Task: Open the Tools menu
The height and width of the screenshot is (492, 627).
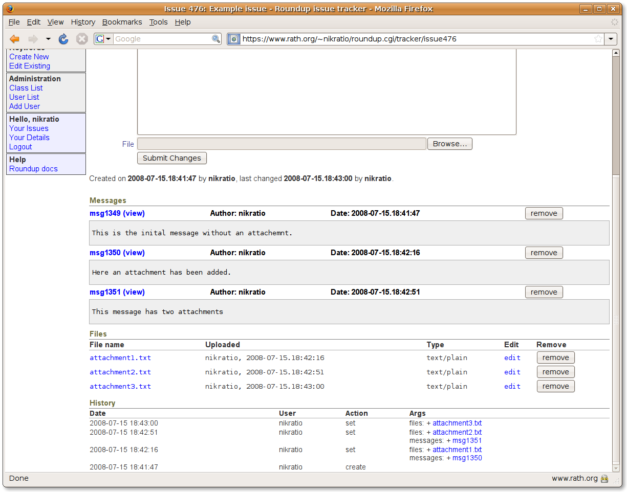Action: [x=158, y=22]
